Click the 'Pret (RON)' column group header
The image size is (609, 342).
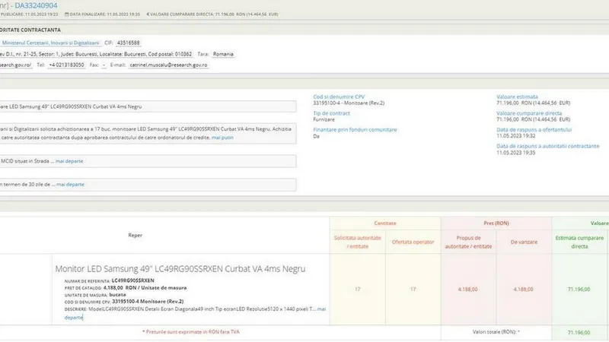coord(496,223)
